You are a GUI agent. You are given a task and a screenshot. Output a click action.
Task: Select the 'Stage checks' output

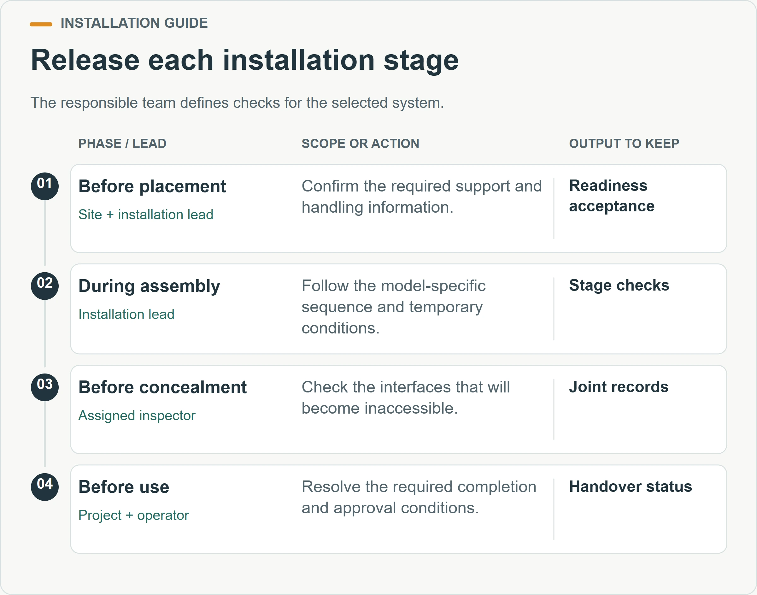(x=619, y=285)
